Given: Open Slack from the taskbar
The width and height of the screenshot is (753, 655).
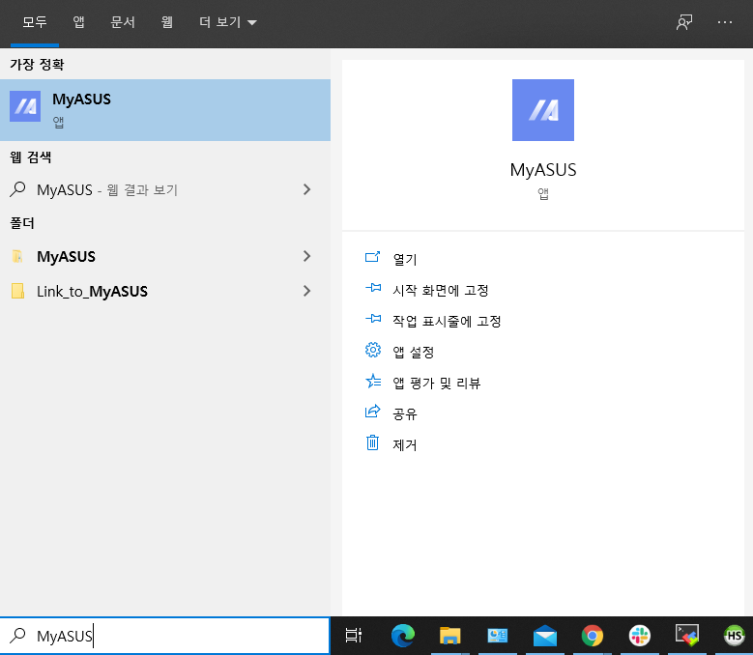Looking at the screenshot, I should 640,636.
